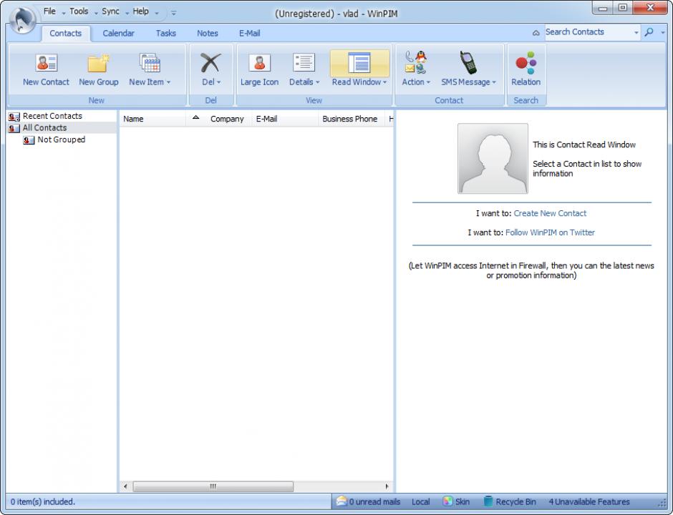The image size is (673, 515).
Task: Click Follow WinPIM on Twitter link
Action: pyautogui.click(x=550, y=232)
